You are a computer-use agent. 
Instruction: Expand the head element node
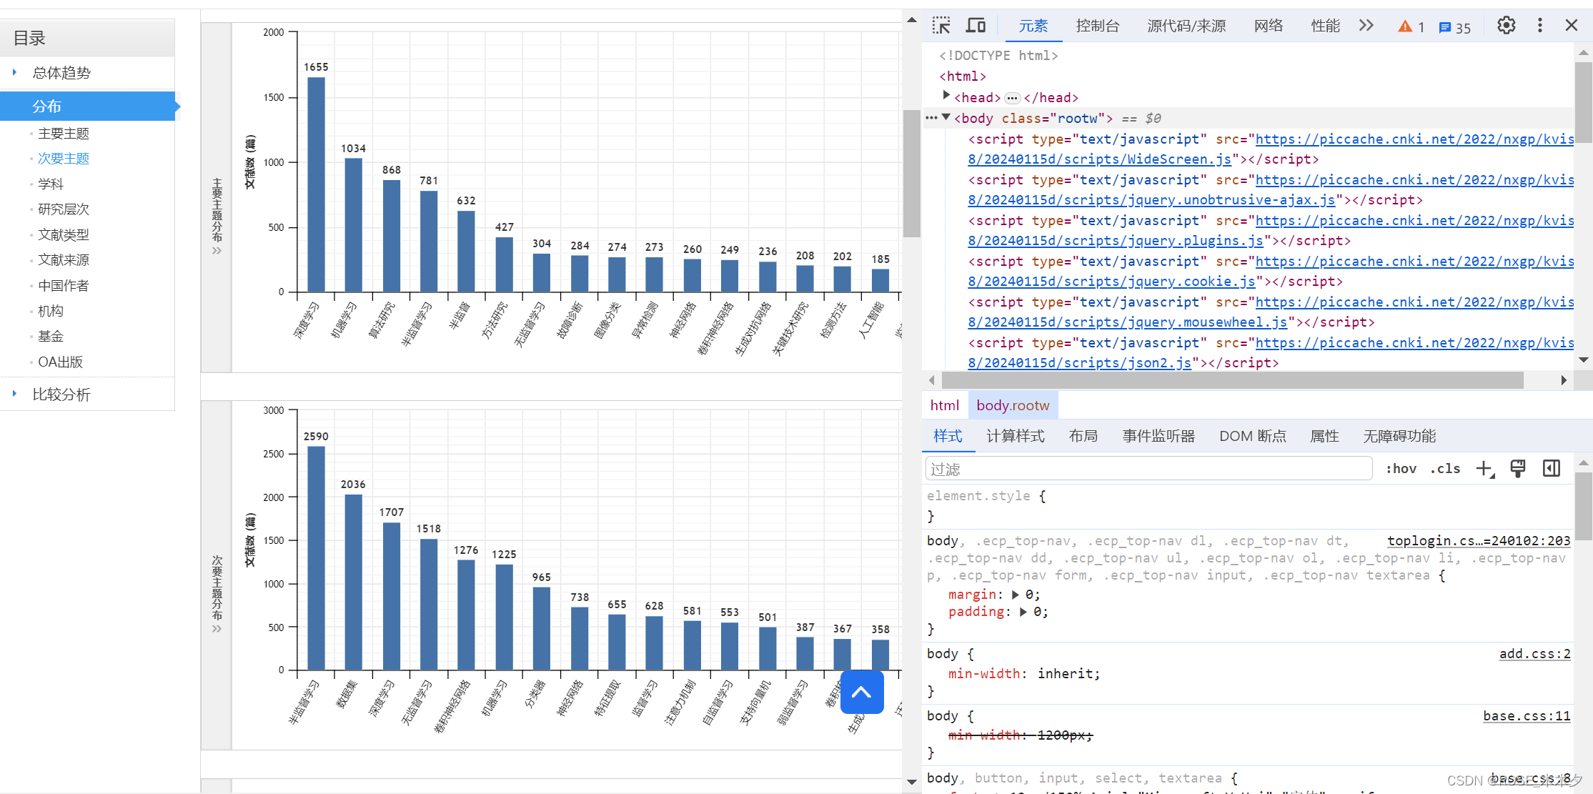pos(946,95)
